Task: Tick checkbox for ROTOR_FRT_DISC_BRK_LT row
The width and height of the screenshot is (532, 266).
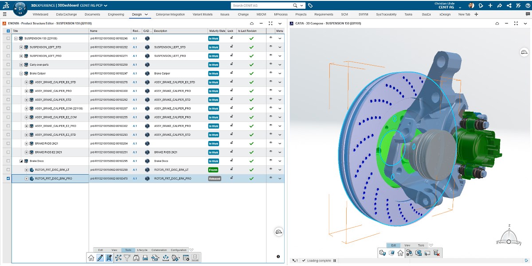Action: click(x=8, y=170)
